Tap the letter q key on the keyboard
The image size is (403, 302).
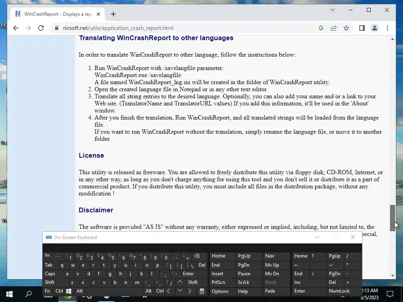coord(62,265)
